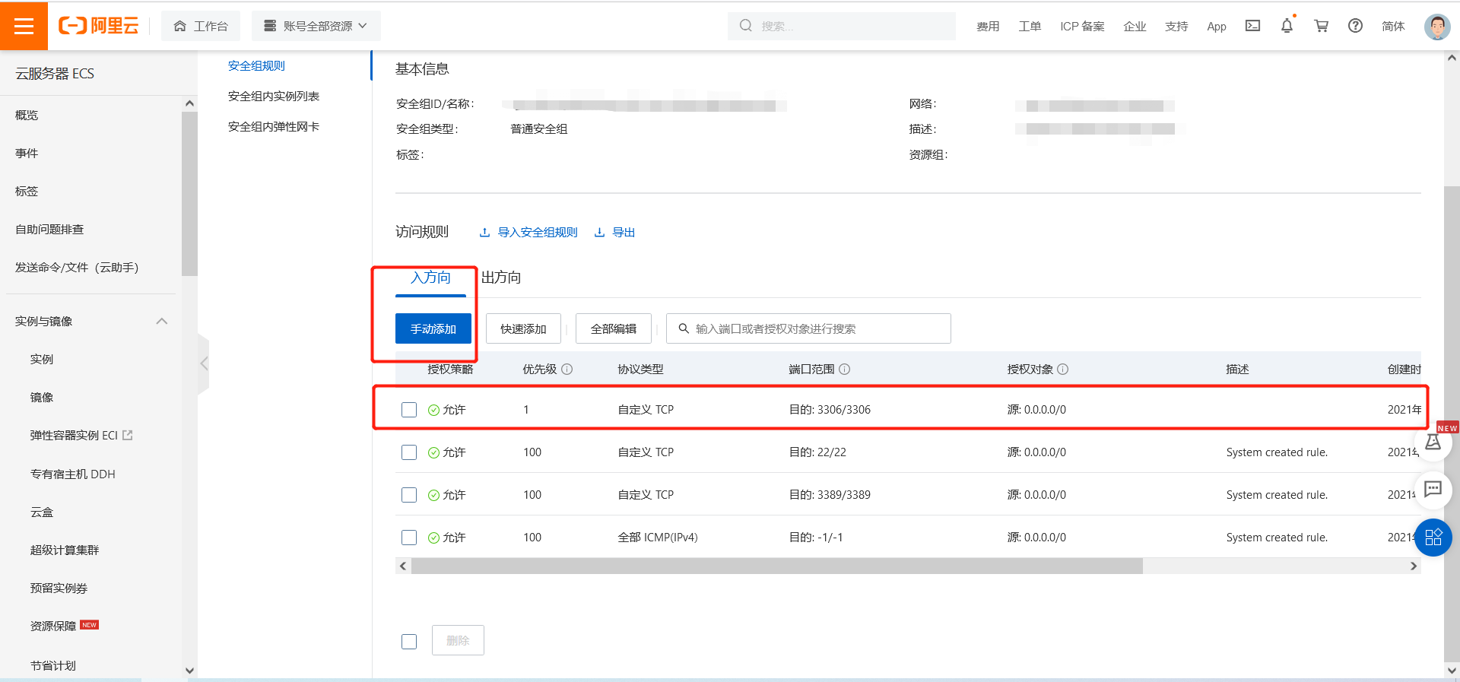Image resolution: width=1460 pixels, height=682 pixels.
Task: Click the Alibaba Cloud logo
Action: (99, 26)
